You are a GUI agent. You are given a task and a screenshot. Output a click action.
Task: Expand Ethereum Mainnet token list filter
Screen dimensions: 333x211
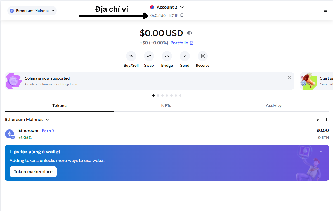coord(27,120)
